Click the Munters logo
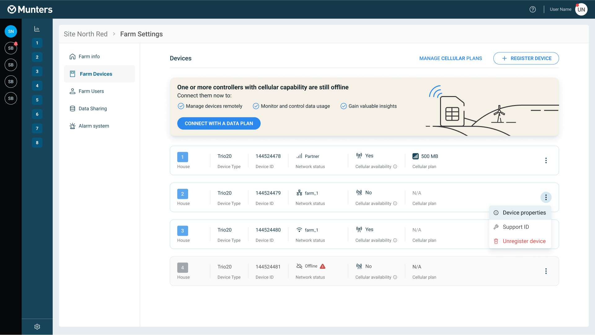The width and height of the screenshot is (595, 335). pyautogui.click(x=30, y=9)
